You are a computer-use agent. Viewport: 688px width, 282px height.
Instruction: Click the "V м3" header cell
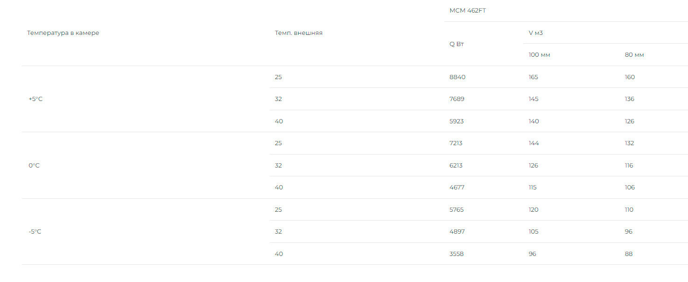coord(535,33)
